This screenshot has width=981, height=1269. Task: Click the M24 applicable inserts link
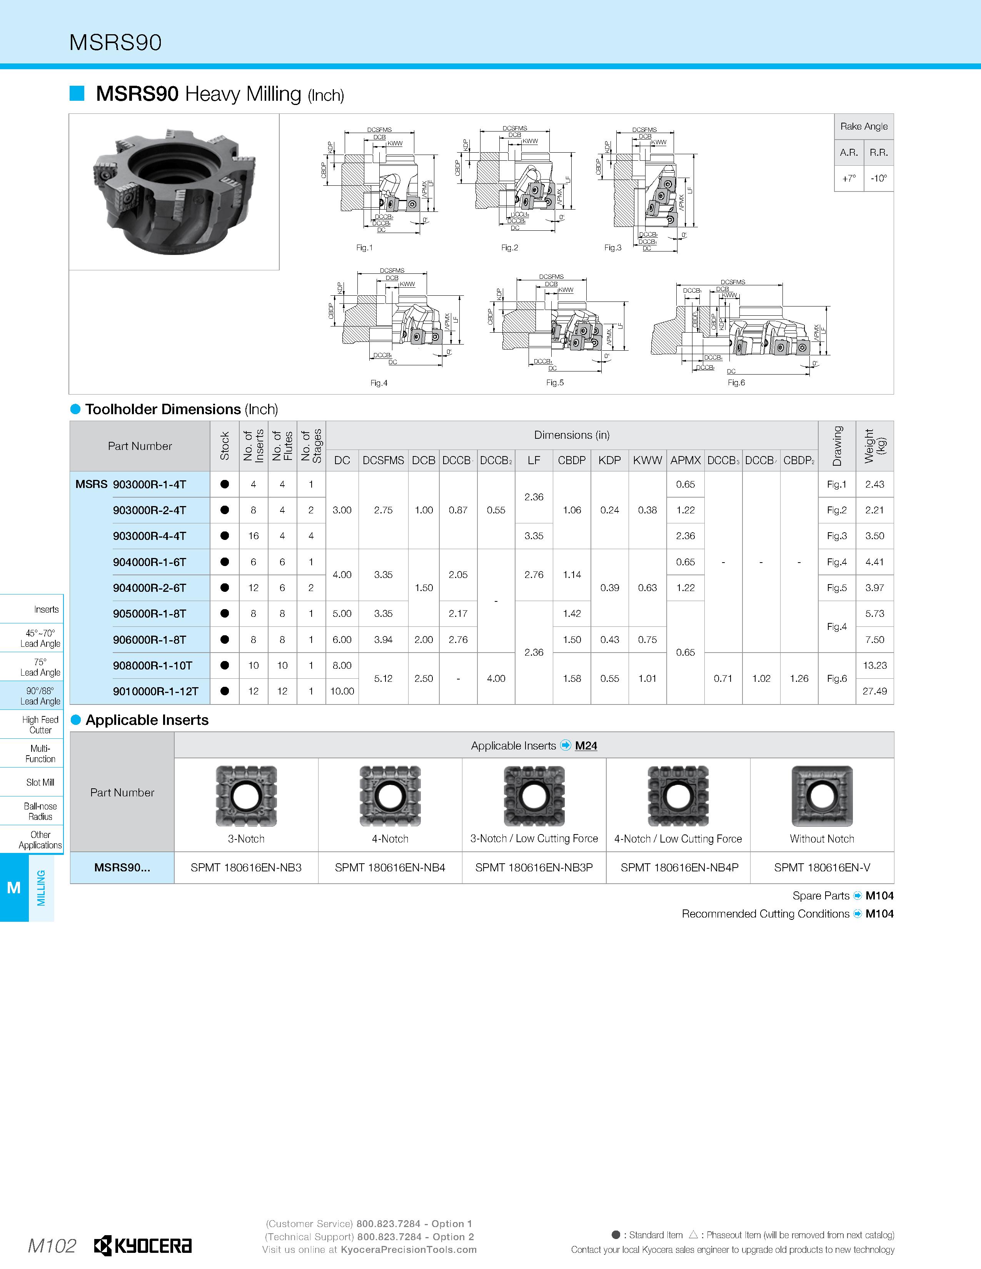(586, 746)
